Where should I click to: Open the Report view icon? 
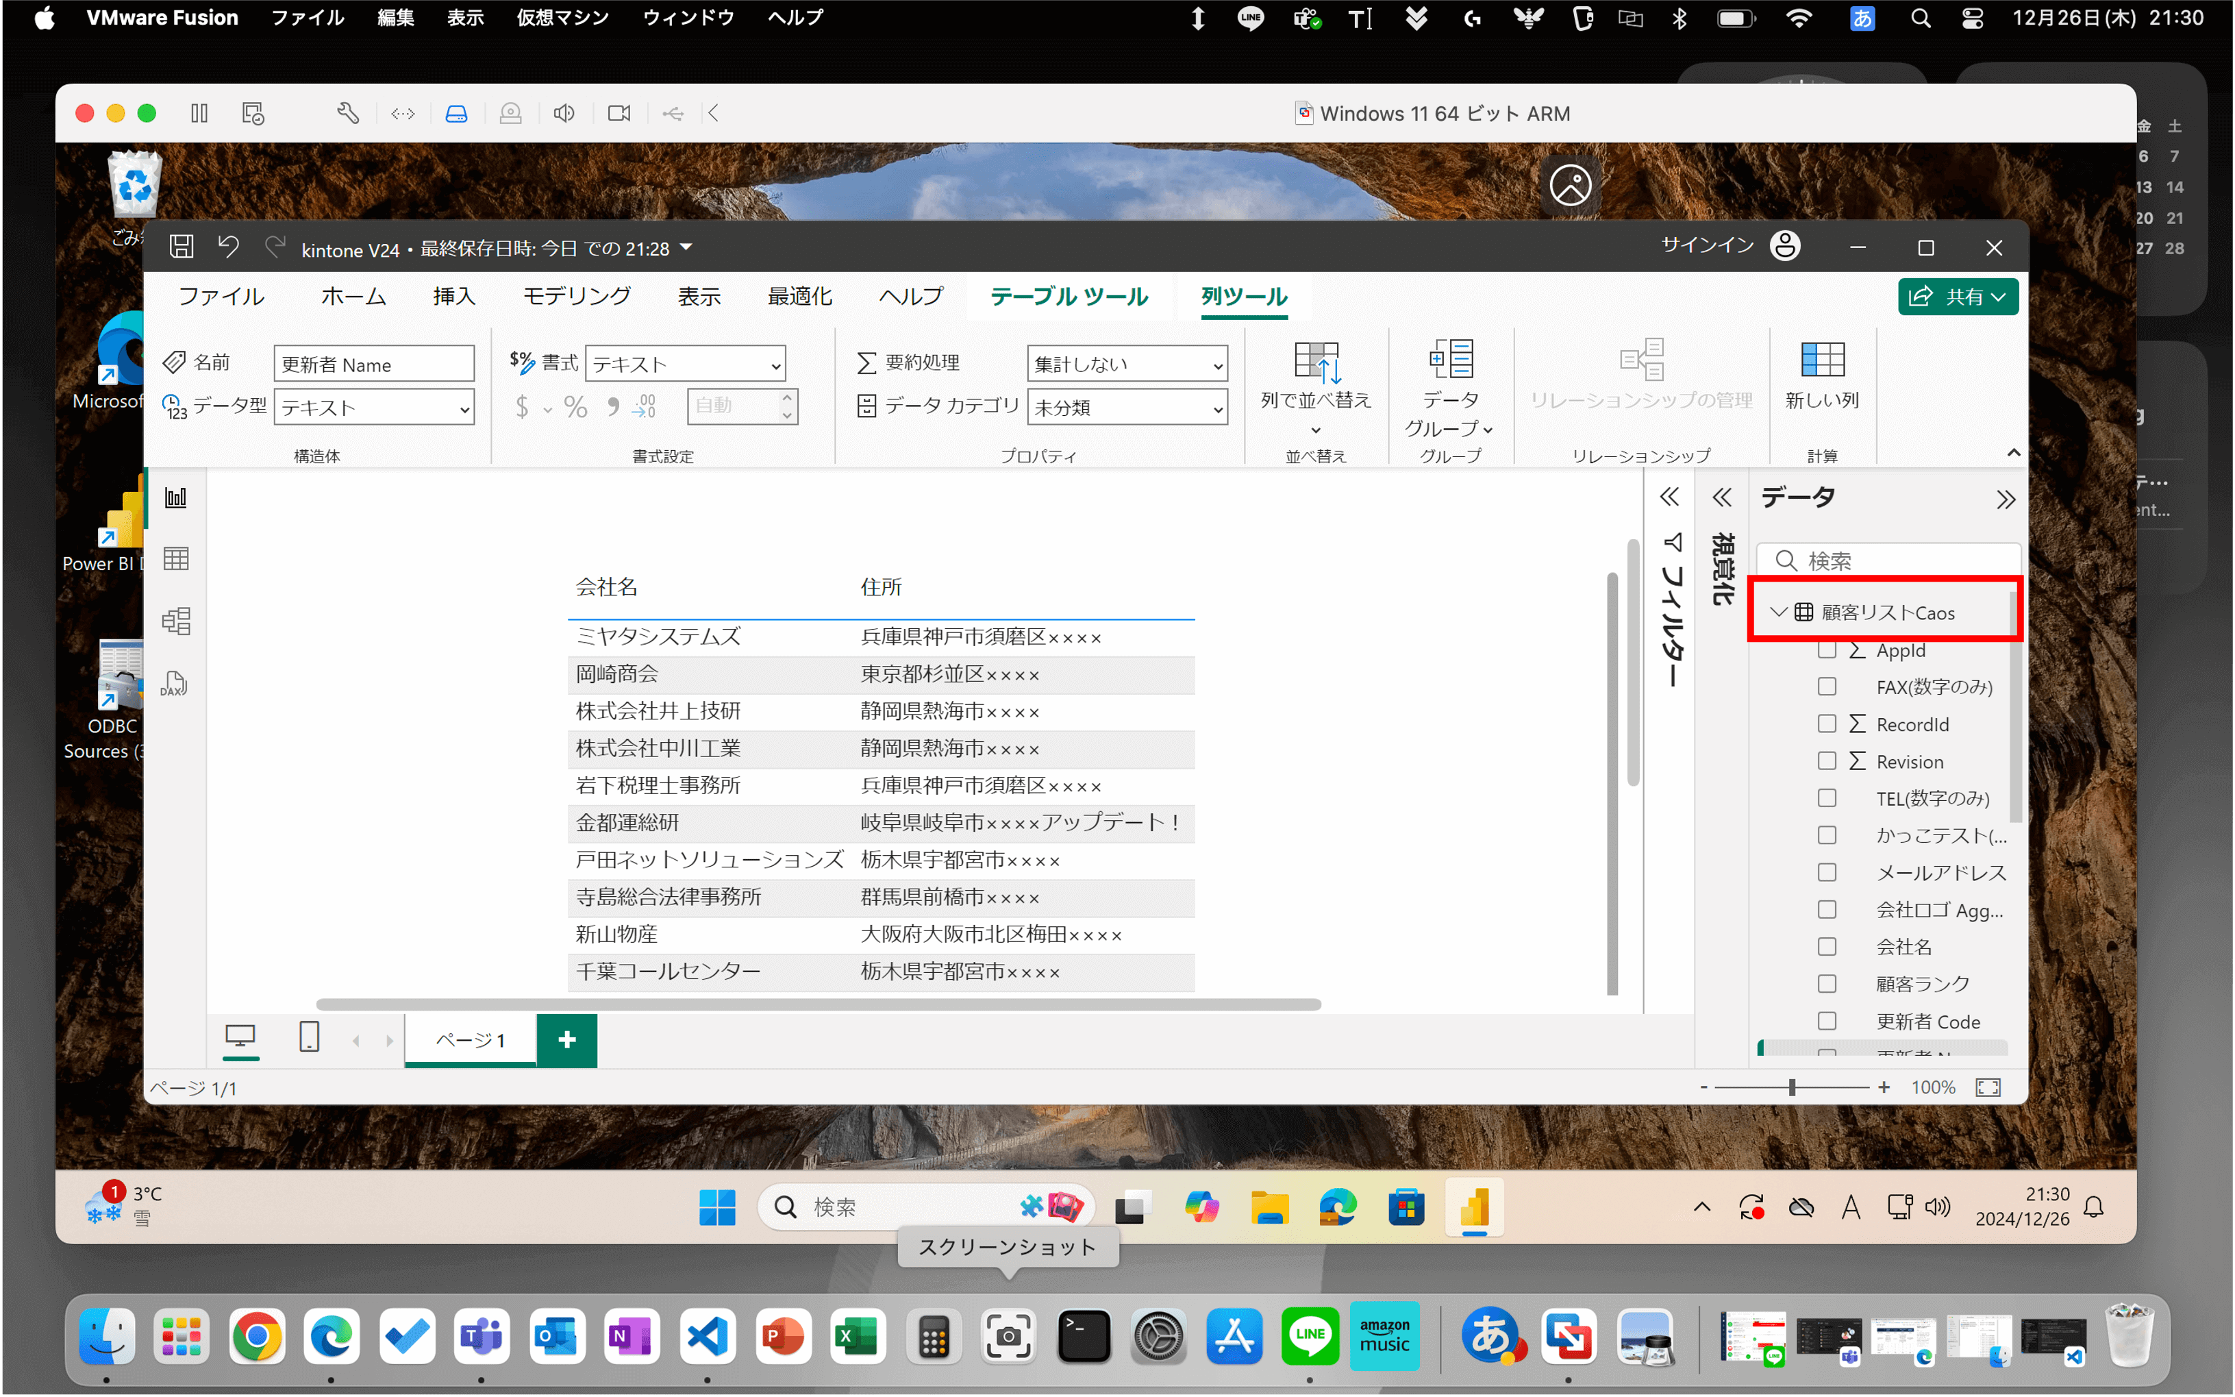coord(175,498)
